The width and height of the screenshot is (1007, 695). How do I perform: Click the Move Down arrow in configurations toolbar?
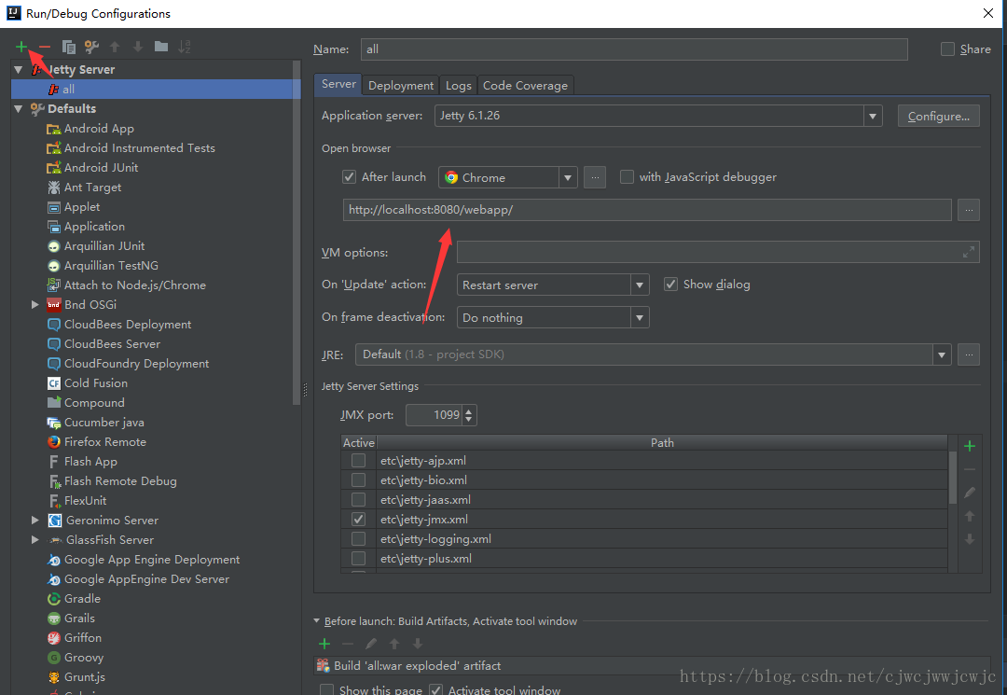click(137, 47)
